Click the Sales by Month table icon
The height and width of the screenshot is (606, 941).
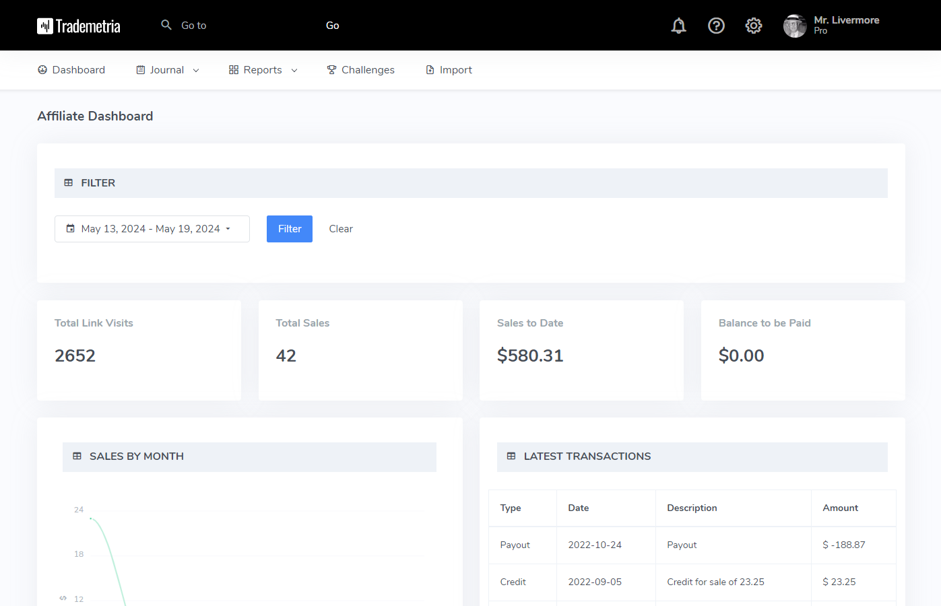[x=77, y=457]
